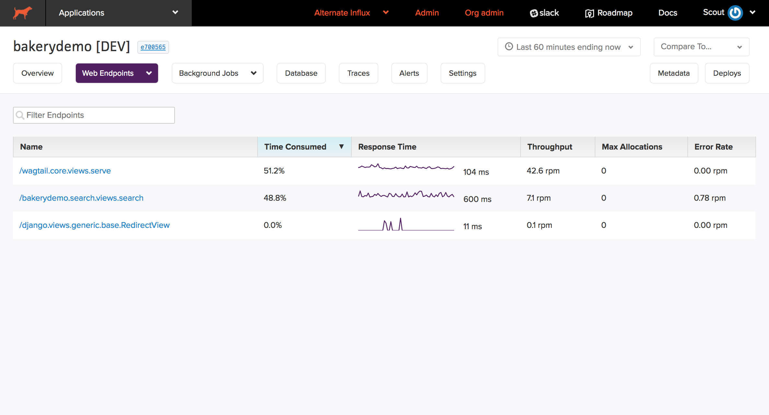Click the Roadmap icon
This screenshot has width=769, height=415.
point(589,13)
